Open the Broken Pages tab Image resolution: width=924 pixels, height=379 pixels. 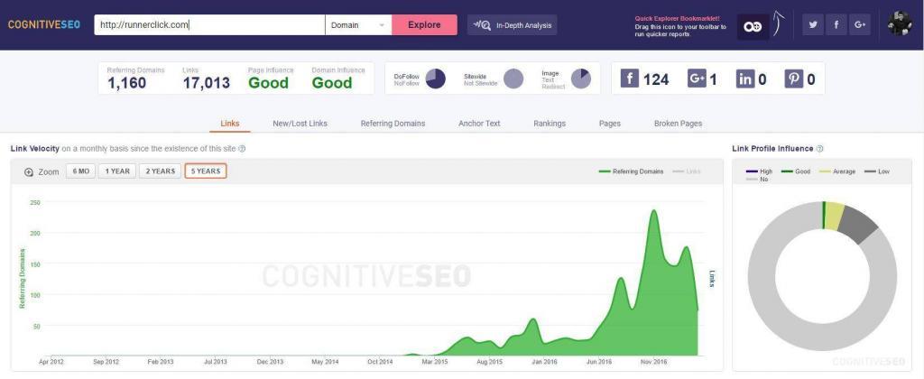[678, 124]
